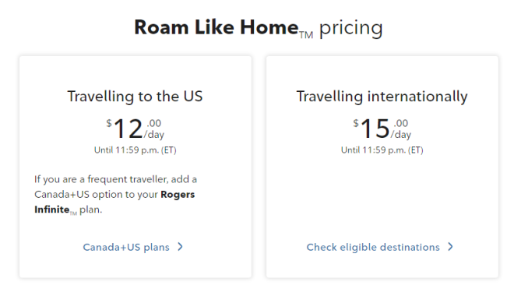Click the $15.00 per day price

coord(382,129)
